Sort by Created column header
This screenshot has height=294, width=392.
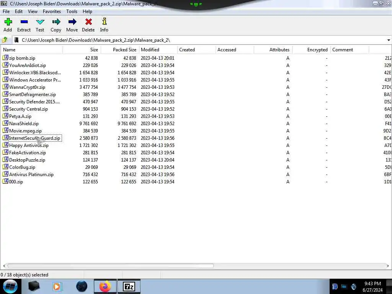[196, 49]
